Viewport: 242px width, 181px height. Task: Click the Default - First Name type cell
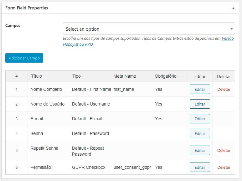pos(91,89)
